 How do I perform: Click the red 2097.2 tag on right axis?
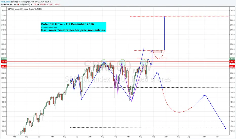[x=232, y=66]
